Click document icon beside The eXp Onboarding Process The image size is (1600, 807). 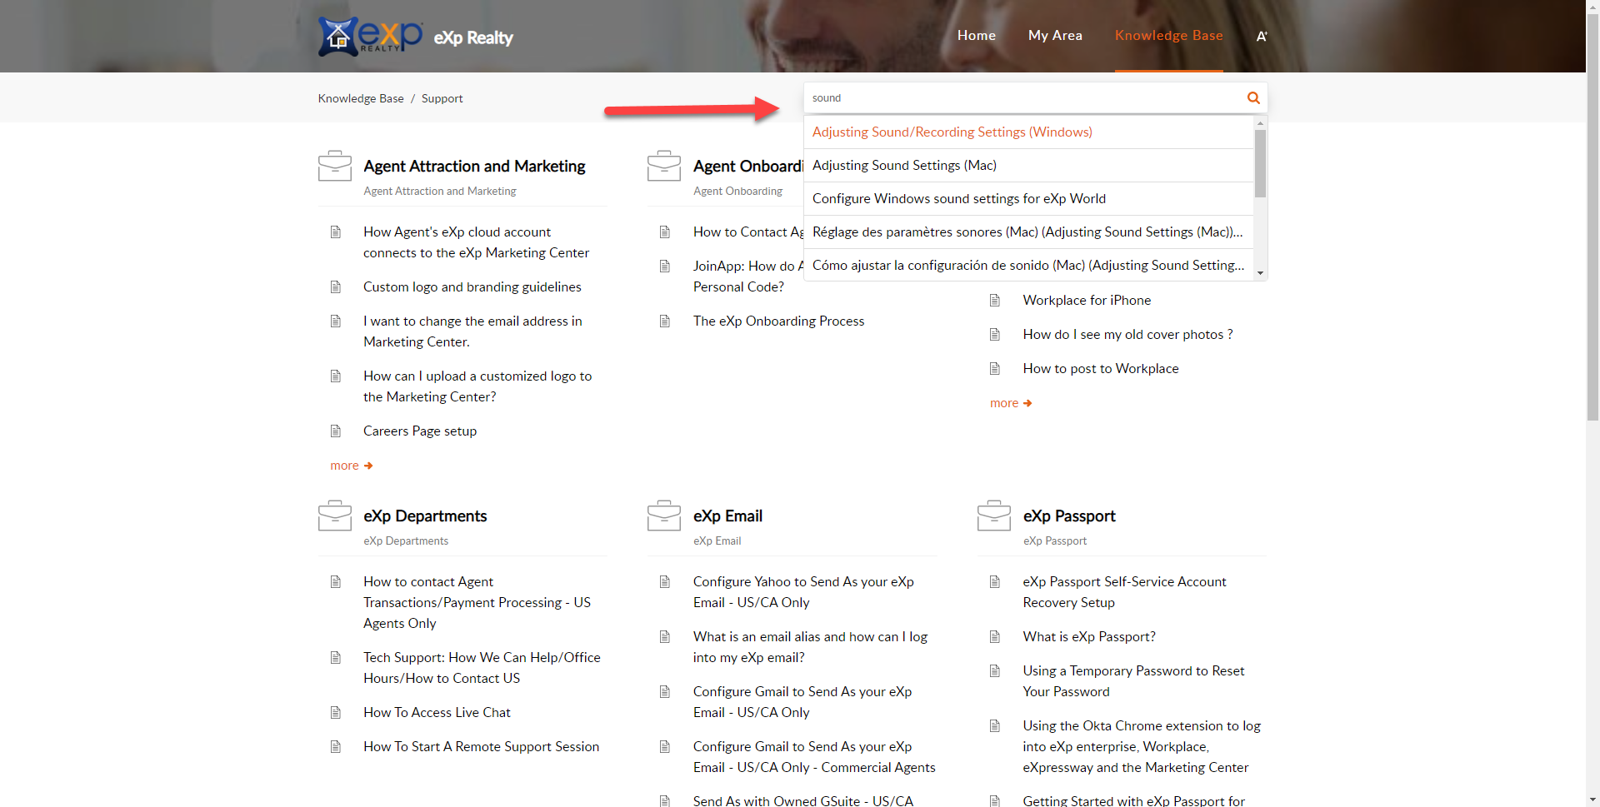[665, 321]
